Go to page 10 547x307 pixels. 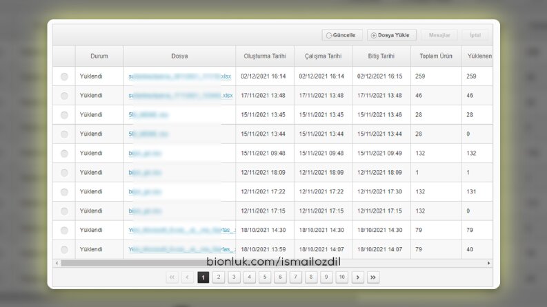coord(342,277)
